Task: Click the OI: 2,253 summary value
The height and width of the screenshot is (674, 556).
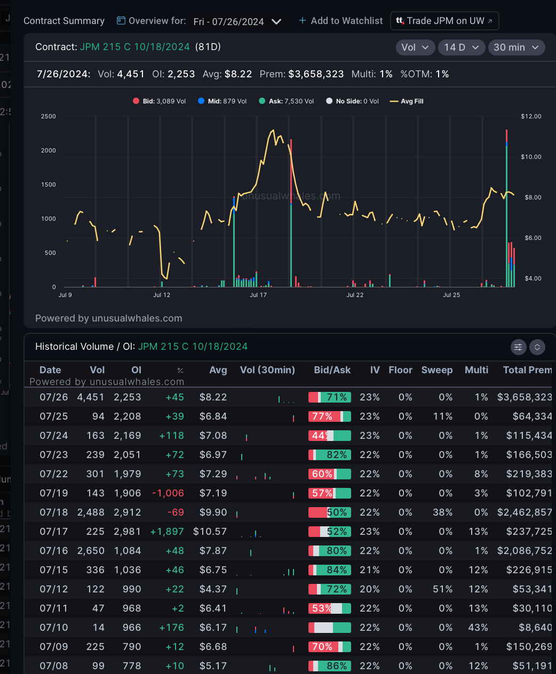Action: tap(173, 74)
